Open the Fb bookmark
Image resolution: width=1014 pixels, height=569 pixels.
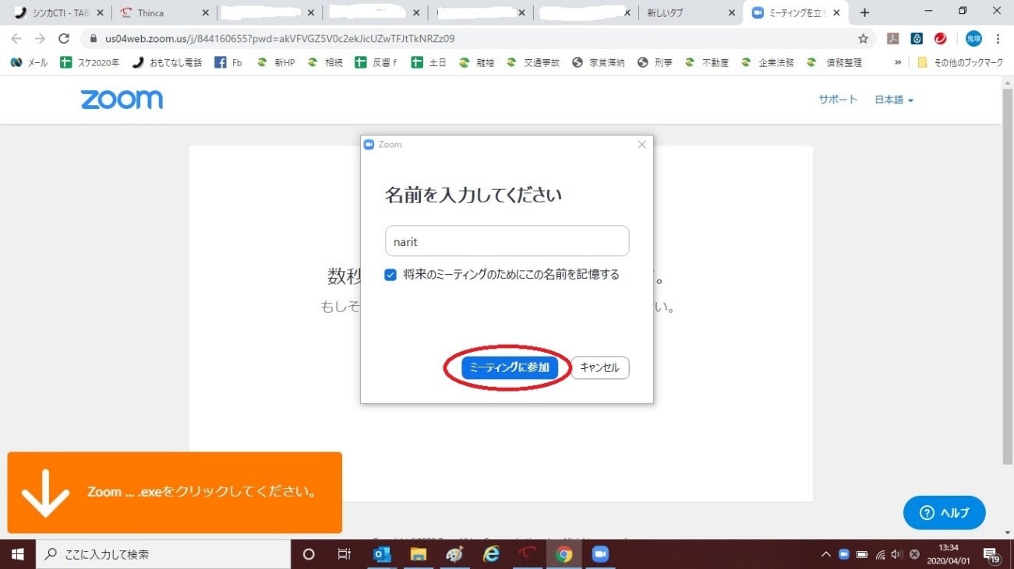pyautogui.click(x=228, y=62)
